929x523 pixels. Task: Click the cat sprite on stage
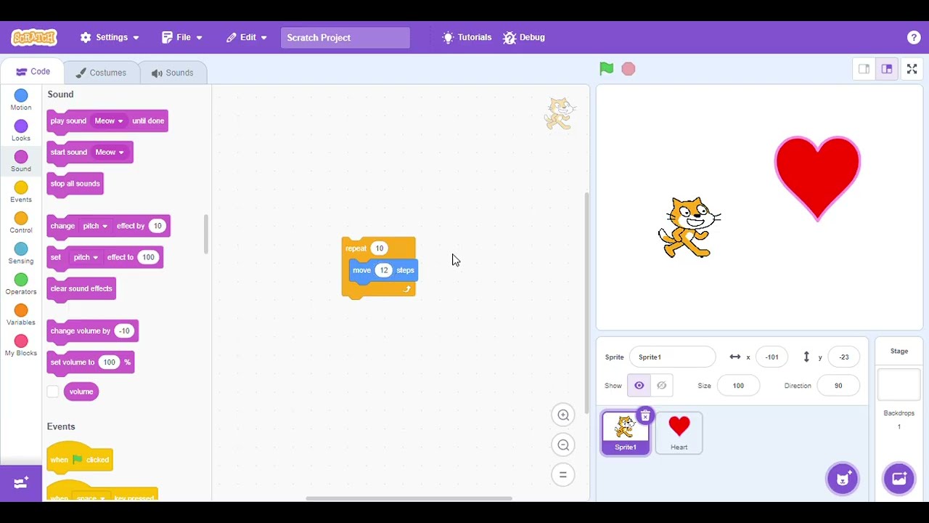pyautogui.click(x=689, y=227)
